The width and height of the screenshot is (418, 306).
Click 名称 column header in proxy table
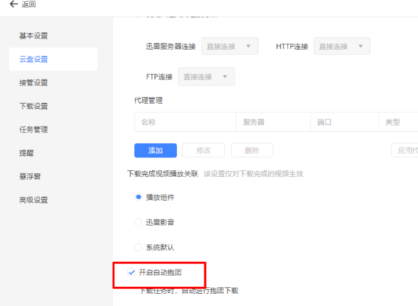(x=149, y=122)
